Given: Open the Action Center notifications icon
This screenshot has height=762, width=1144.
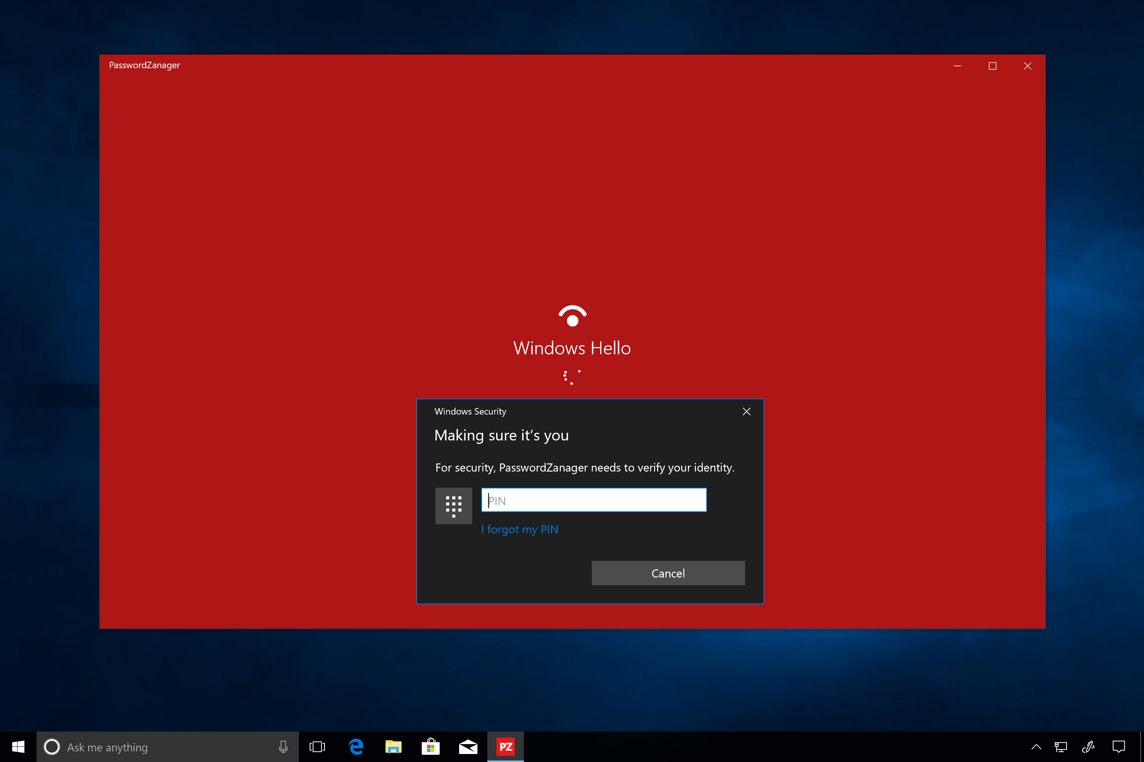Looking at the screenshot, I should click(x=1119, y=747).
